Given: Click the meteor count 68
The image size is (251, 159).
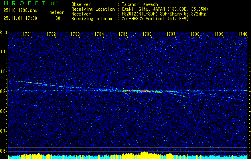Looking at the screenshot, I should (x=58, y=18).
